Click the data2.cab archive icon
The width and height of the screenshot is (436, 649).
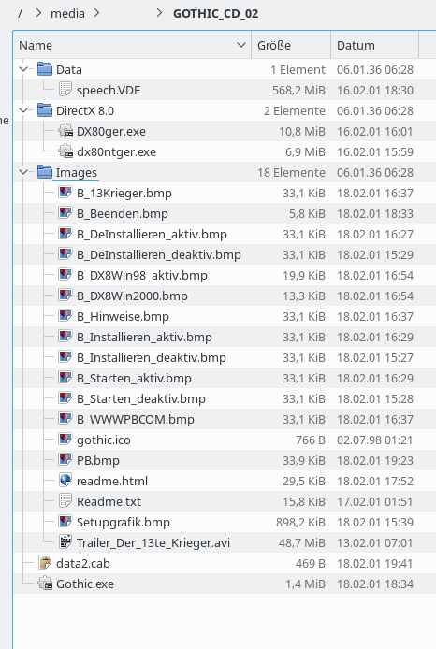[45, 562]
